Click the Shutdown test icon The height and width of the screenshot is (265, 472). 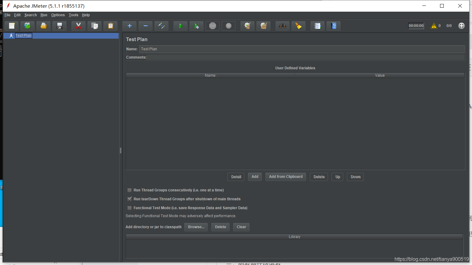tap(229, 26)
